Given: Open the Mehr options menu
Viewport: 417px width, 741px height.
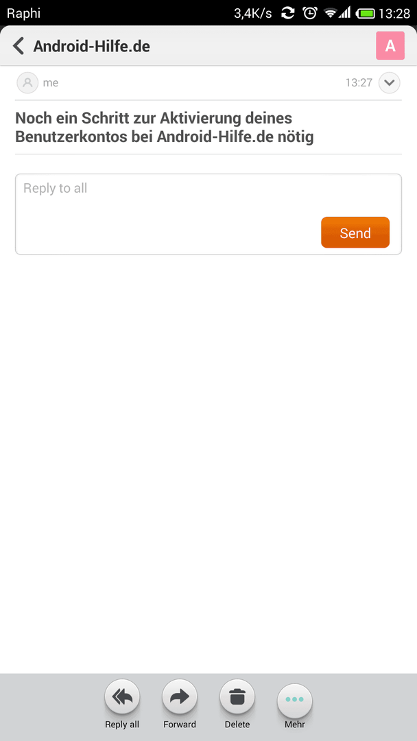Looking at the screenshot, I should click(x=295, y=700).
